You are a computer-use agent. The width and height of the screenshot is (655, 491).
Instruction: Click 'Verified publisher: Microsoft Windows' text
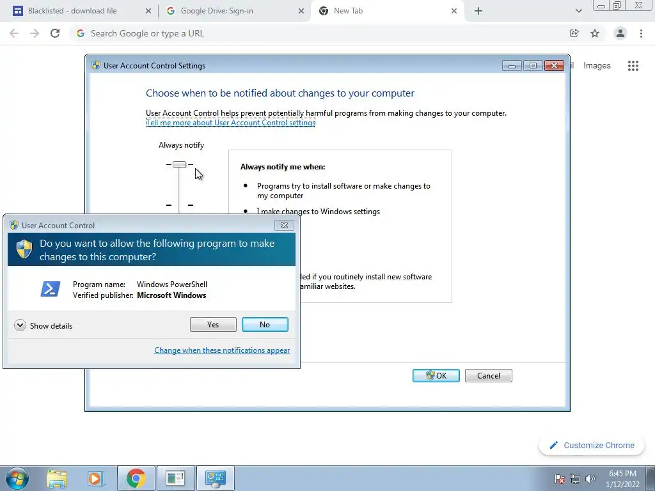[139, 295]
